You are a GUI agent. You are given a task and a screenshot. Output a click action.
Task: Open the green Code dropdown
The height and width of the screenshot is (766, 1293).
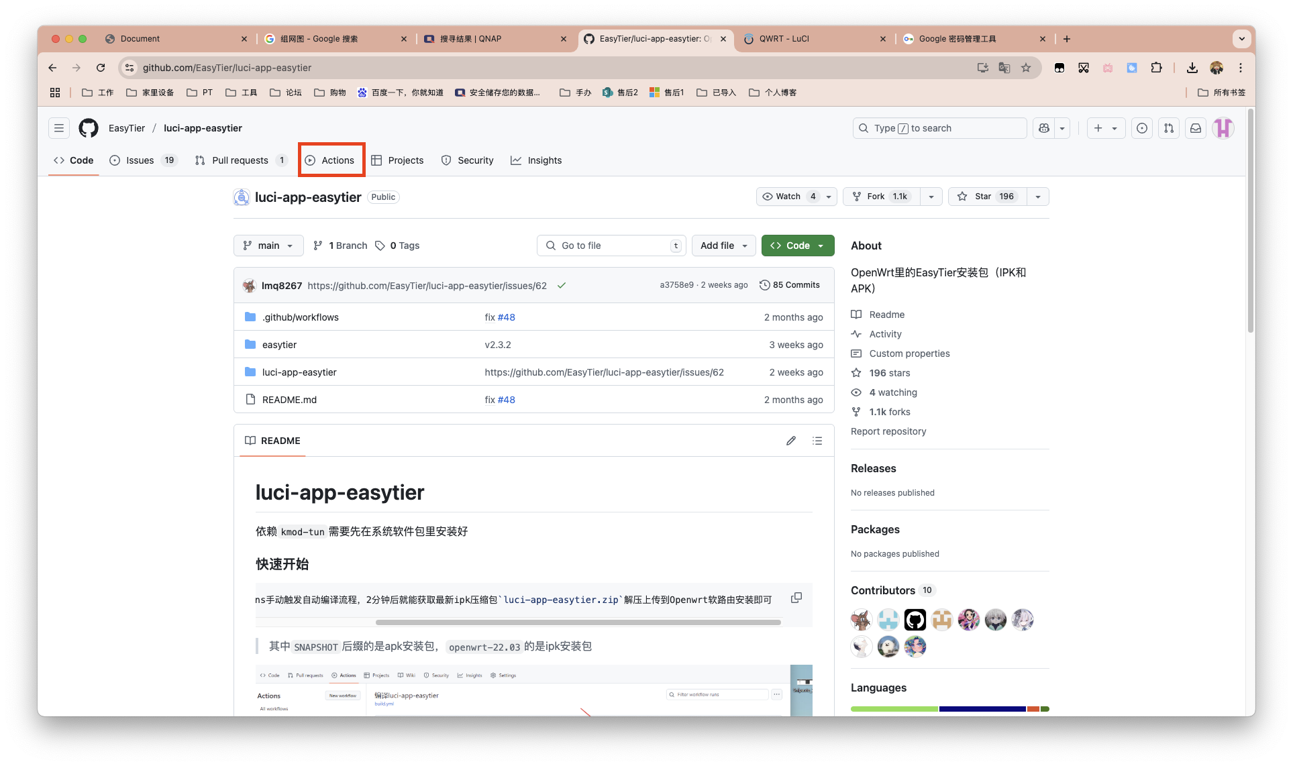pyautogui.click(x=798, y=245)
